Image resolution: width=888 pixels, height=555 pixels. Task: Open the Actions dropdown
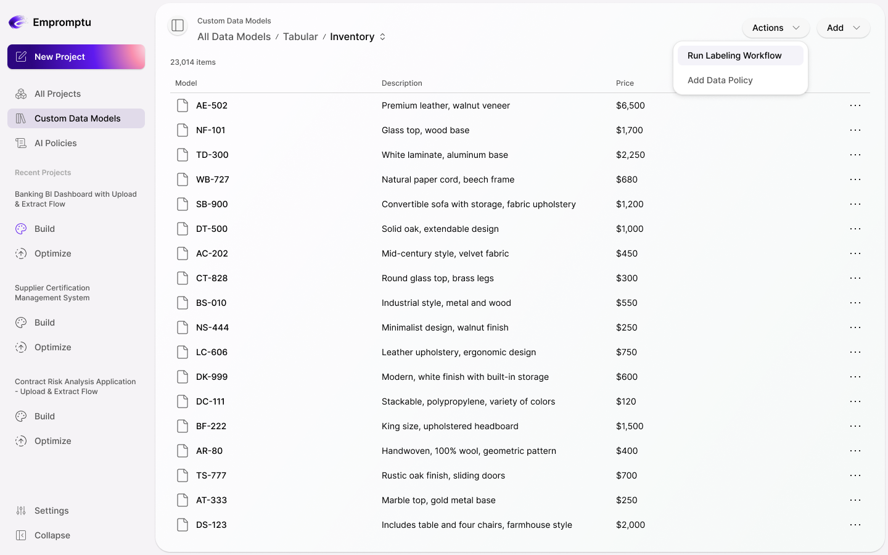pyautogui.click(x=775, y=28)
